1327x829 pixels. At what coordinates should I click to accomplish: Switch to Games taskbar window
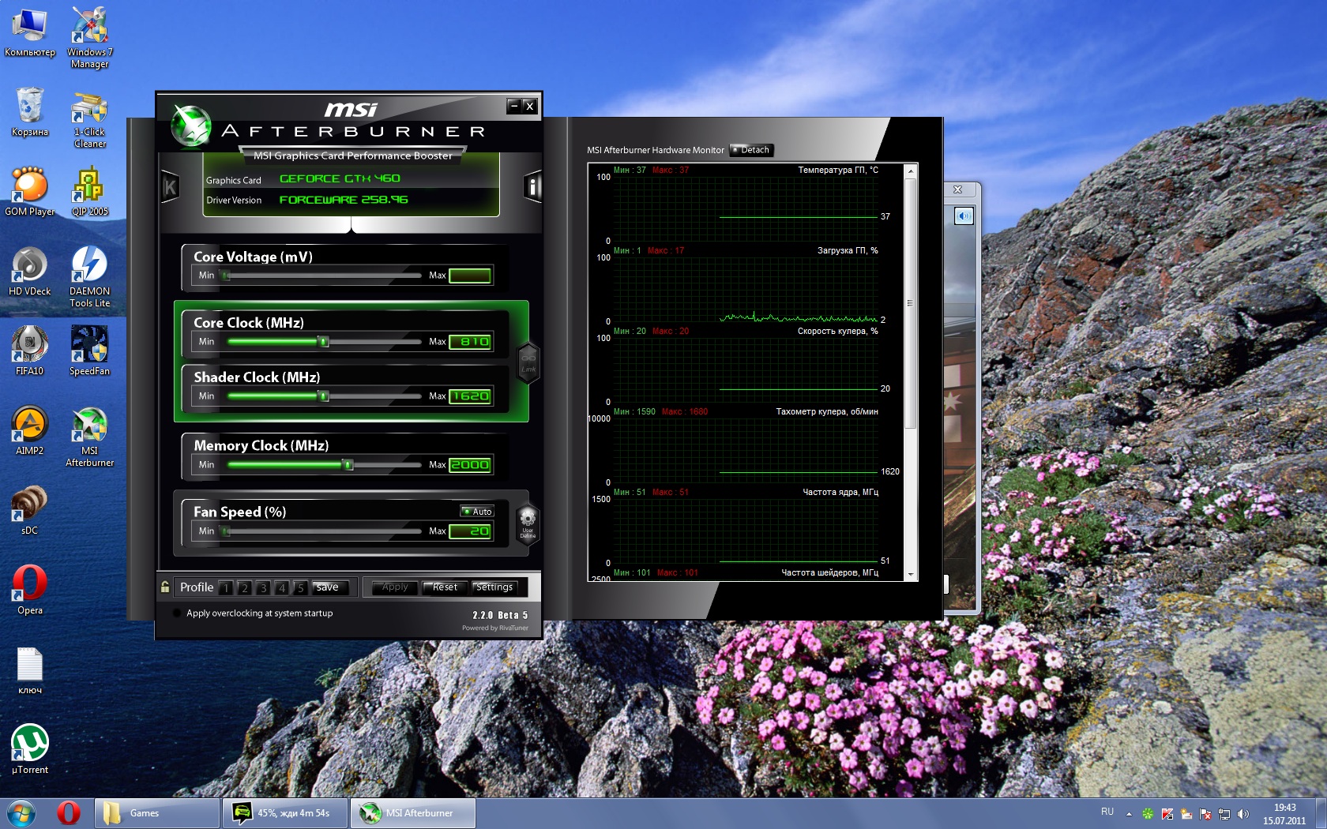(x=157, y=813)
